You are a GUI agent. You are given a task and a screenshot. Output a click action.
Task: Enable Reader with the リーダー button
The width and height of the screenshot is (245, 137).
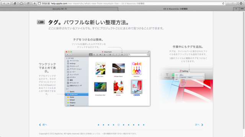click(x=231, y=3)
